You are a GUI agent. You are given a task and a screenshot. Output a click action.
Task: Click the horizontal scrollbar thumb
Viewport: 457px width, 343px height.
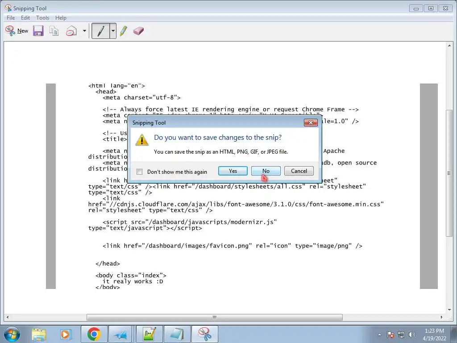click(x=215, y=317)
